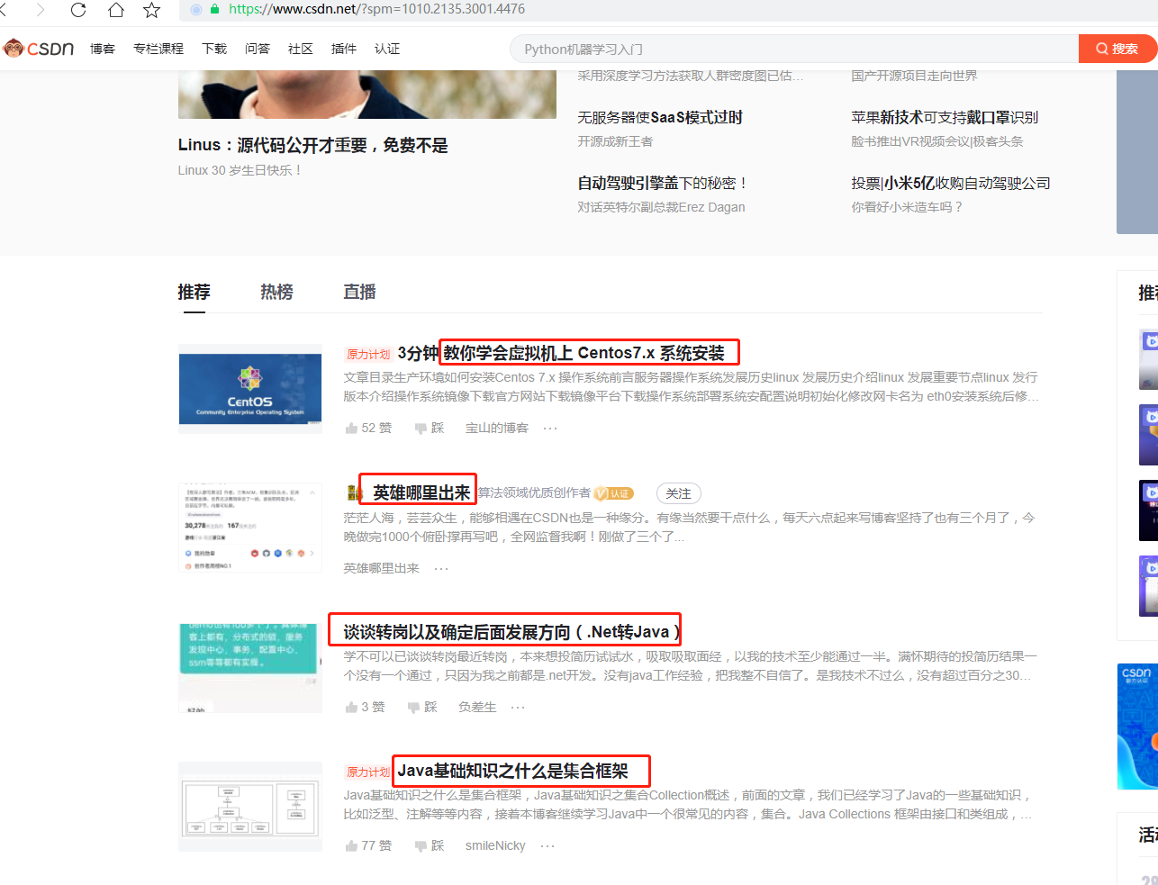This screenshot has height=885, width=1158.
Task: Toggle 关注 to follow 英雄哪里出来
Action: (678, 493)
